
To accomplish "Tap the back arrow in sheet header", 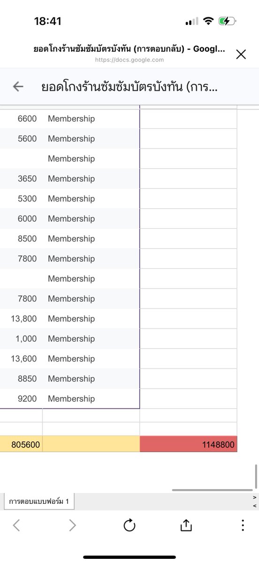I will coord(18,86).
